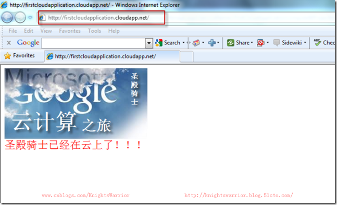Screen dimensions: 337x205
Task: Open the File menu
Action: 13,31
